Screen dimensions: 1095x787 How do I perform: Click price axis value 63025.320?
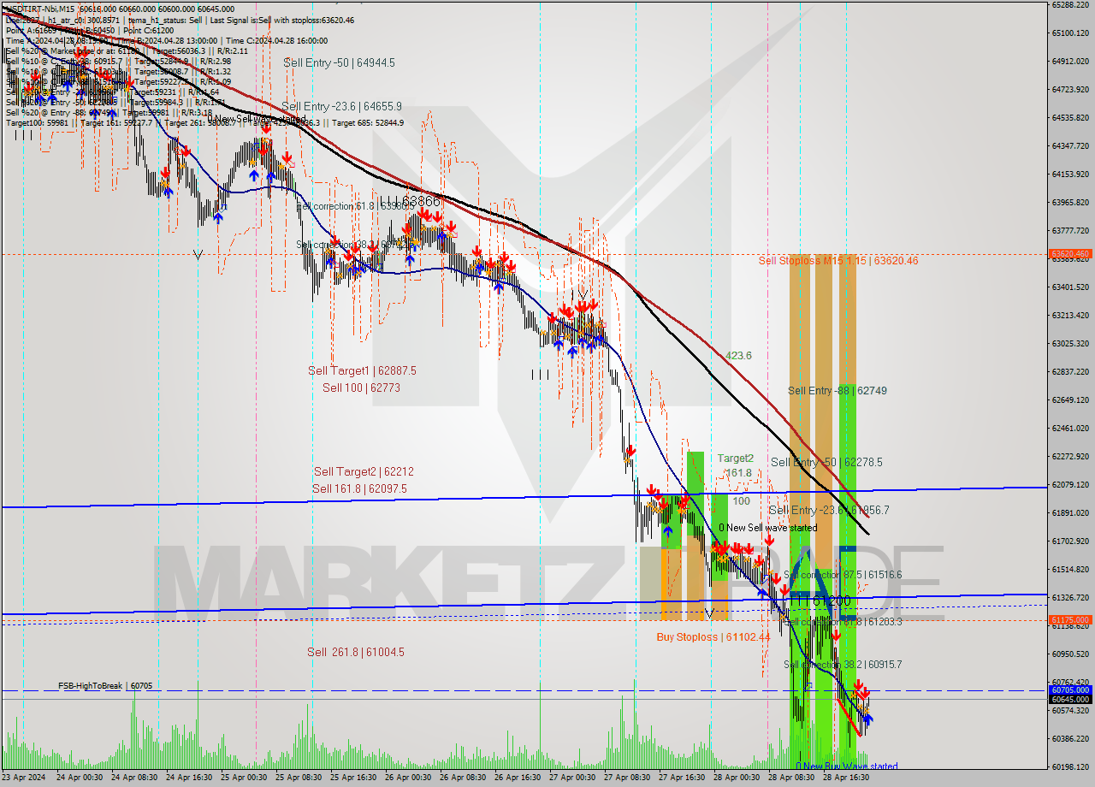[1070, 343]
